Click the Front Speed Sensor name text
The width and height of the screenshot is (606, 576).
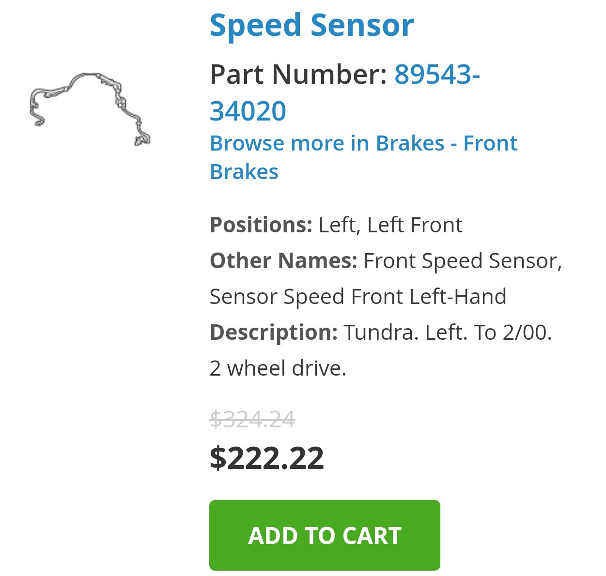[463, 261]
